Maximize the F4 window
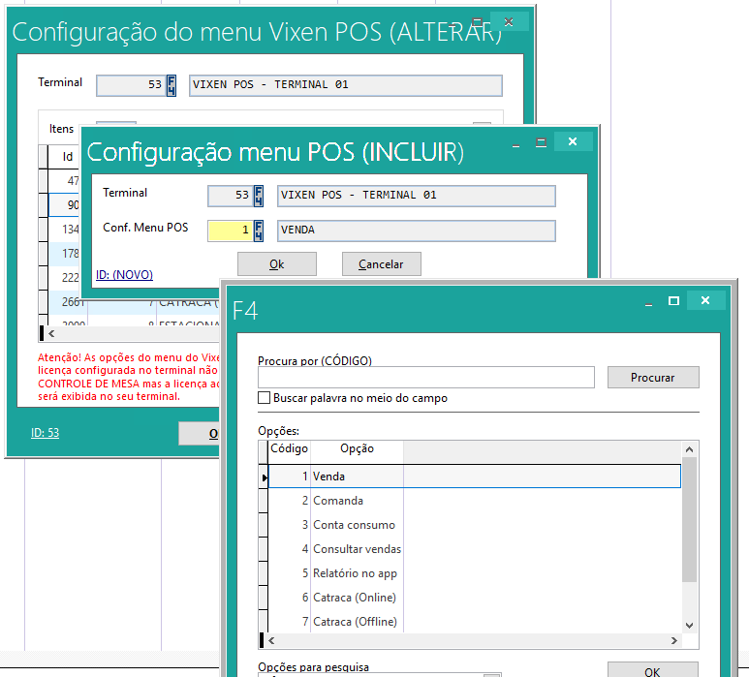The image size is (749, 677). pos(674,301)
